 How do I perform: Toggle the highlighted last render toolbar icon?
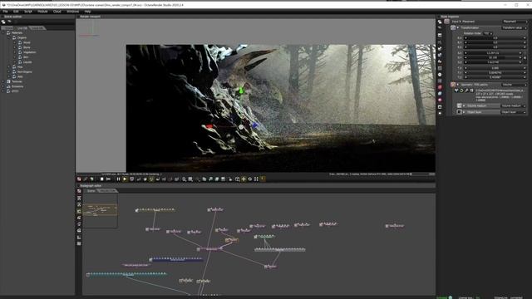click(263, 179)
